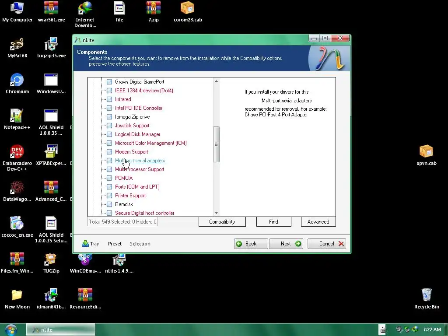448x336 pixels.
Task: Launch Embarcadero Dev-C++ shortcut
Action: click(x=17, y=158)
